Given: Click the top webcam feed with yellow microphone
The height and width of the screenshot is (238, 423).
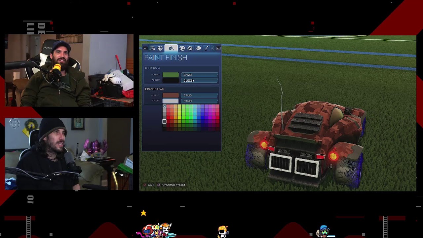Looking at the screenshot, I should coord(69,70).
